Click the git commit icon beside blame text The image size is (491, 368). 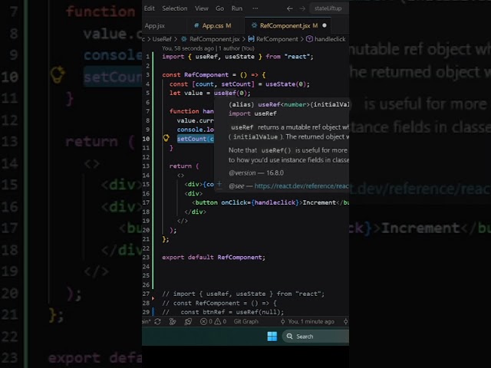[x=283, y=321]
